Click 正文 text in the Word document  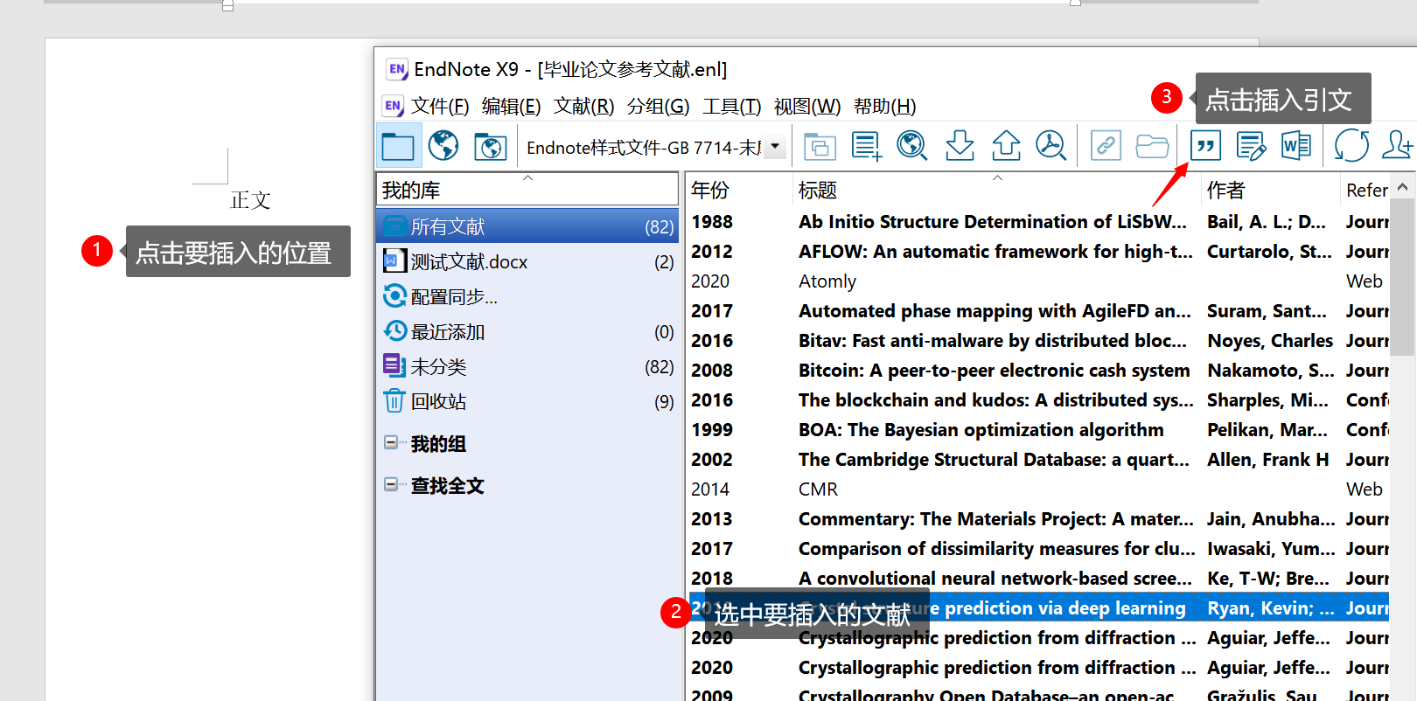(250, 200)
